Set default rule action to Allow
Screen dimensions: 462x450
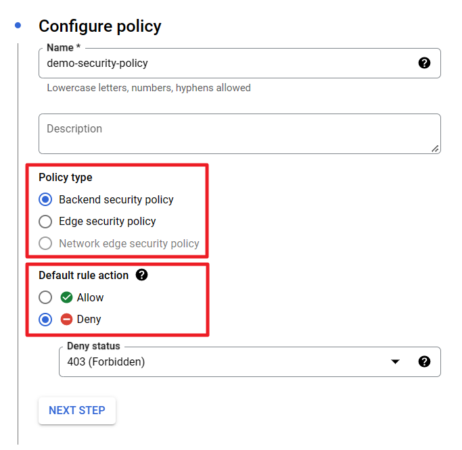pos(45,297)
